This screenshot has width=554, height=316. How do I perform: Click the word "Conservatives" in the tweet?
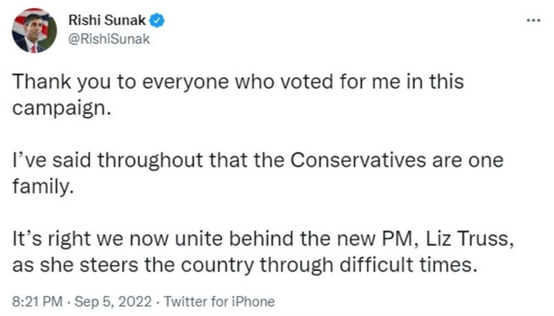[358, 160]
